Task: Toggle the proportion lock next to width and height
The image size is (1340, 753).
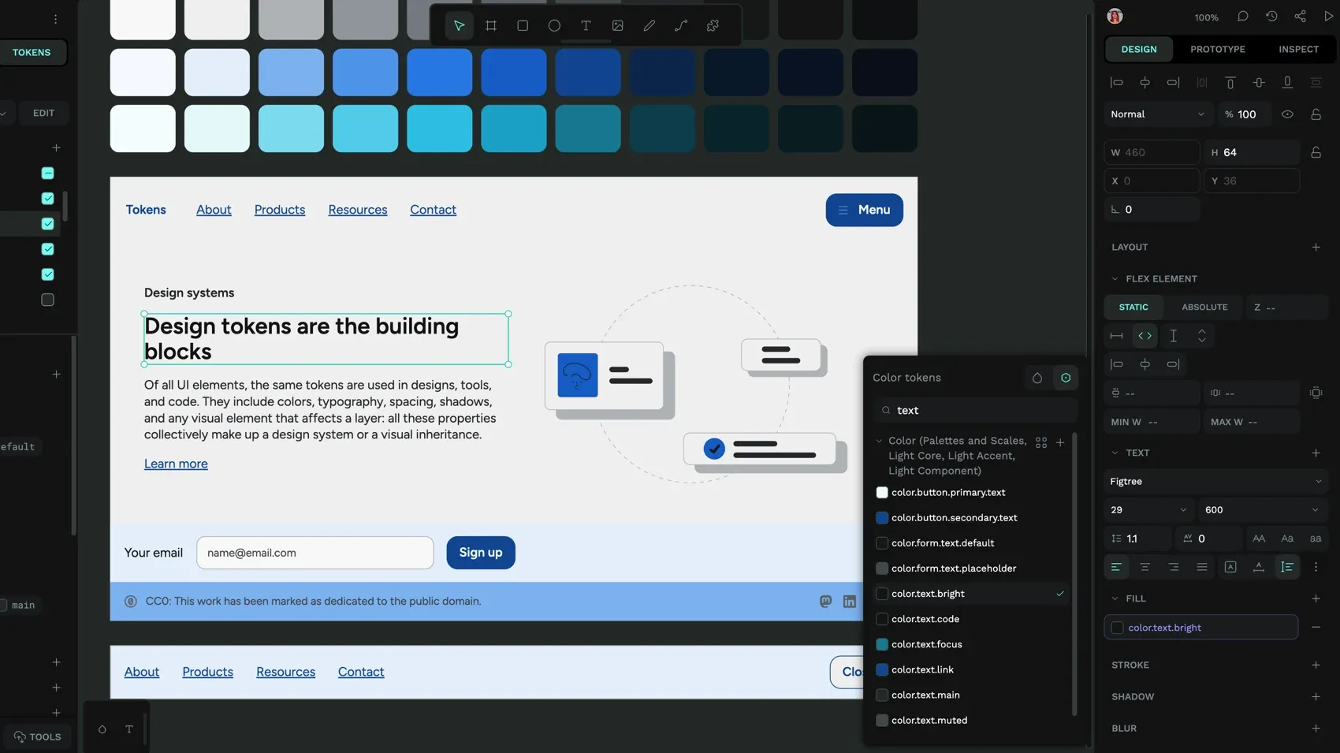Action: (1316, 151)
